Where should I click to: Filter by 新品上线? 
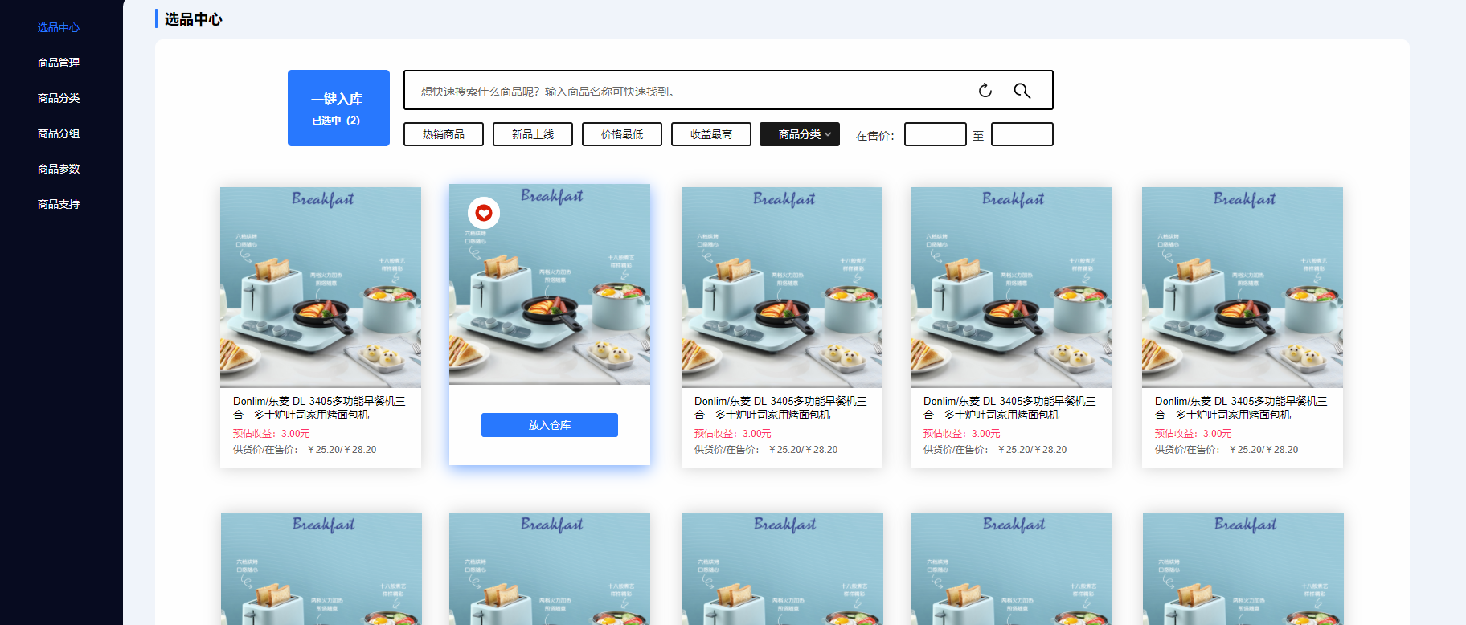[x=533, y=134]
